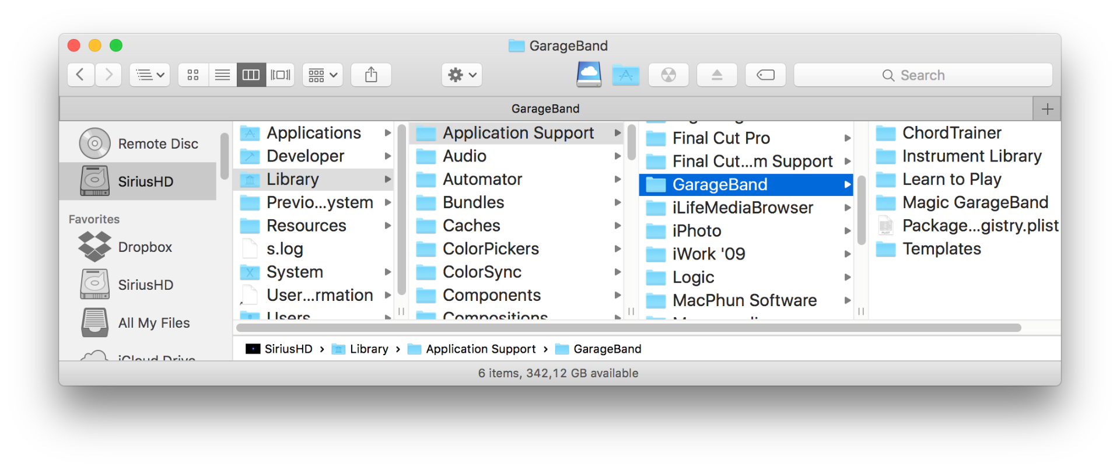The image size is (1120, 470).
Task: Select the Final Cut Pro folder
Action: [746, 138]
